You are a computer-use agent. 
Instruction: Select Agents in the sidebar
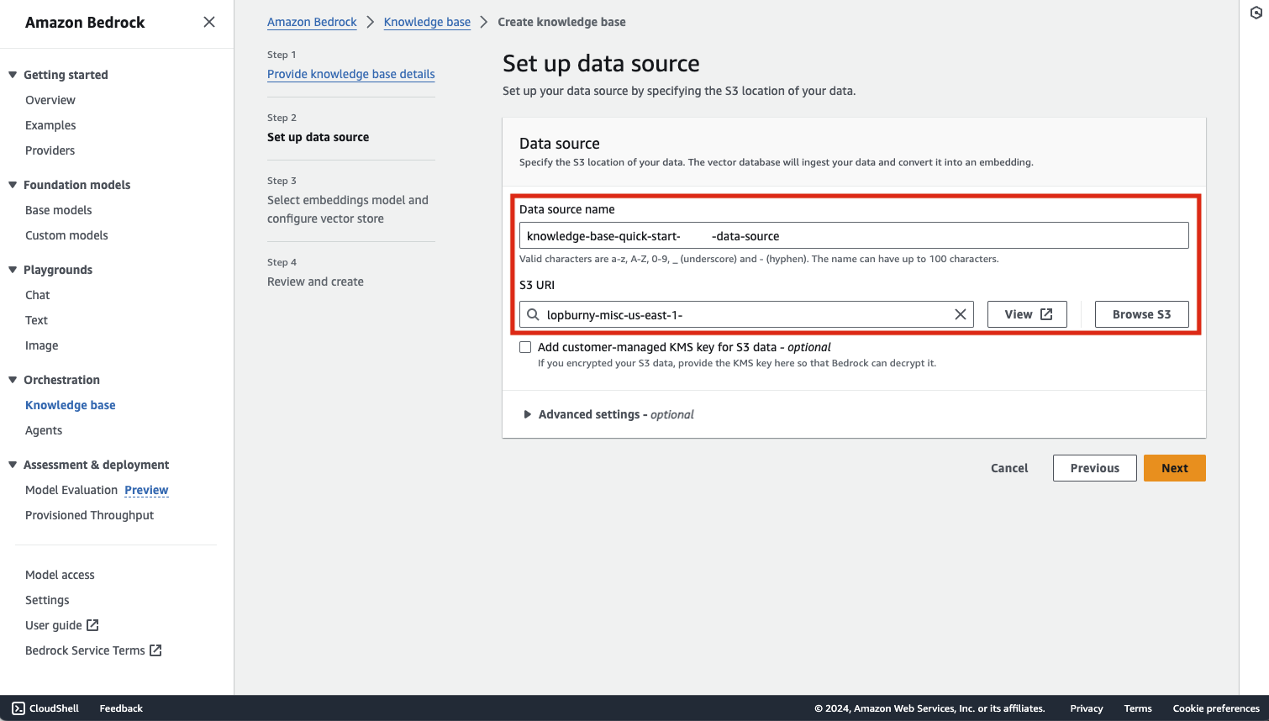(x=43, y=429)
